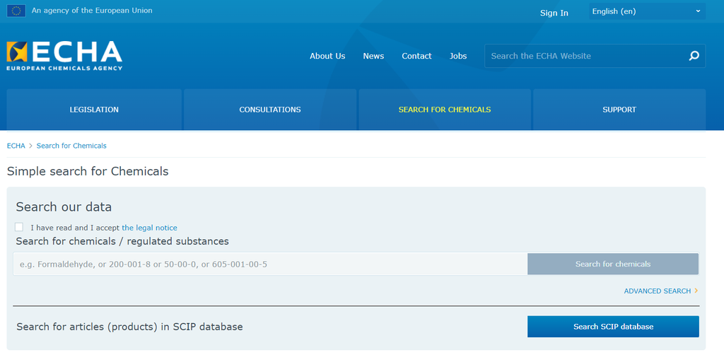Open the English (en) language dropdown
The height and width of the screenshot is (355, 724).
tap(647, 11)
